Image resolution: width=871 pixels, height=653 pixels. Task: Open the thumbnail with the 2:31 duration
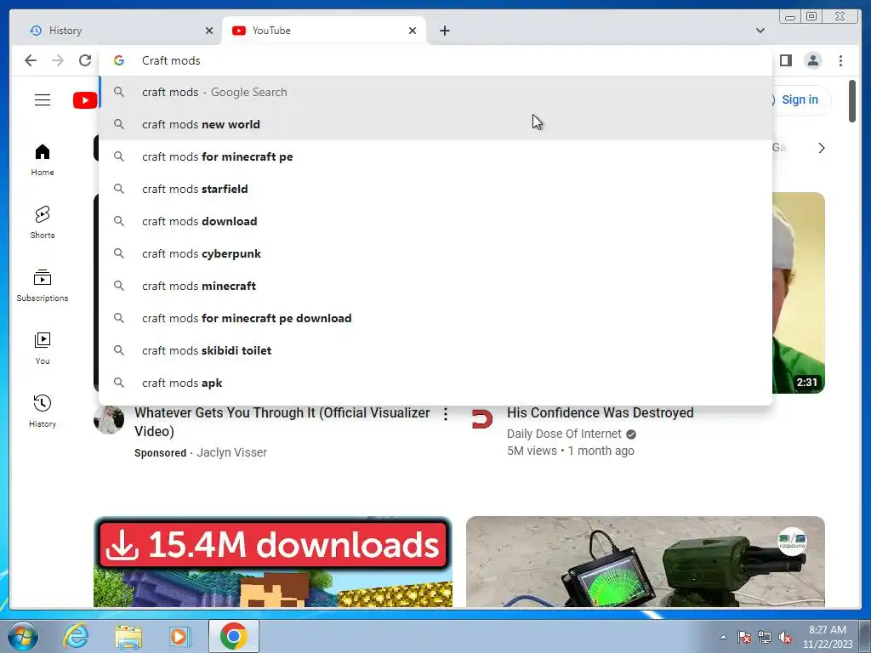pos(798,292)
